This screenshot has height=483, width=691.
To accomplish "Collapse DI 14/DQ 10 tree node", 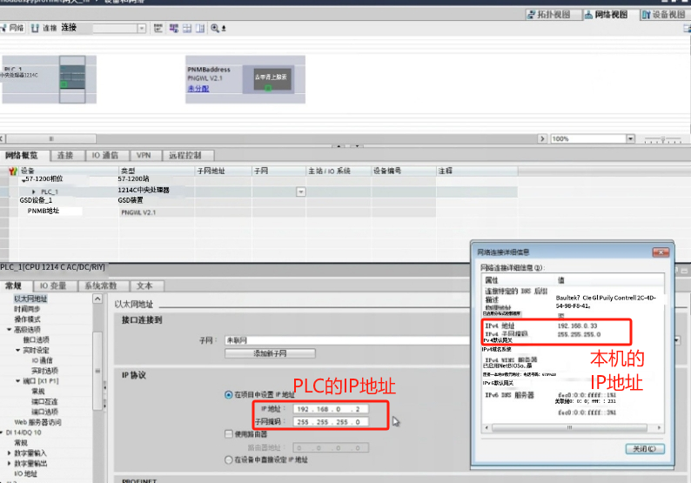I will tap(2, 433).
